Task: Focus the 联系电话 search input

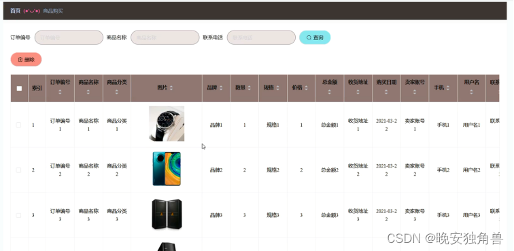Action: (x=261, y=37)
